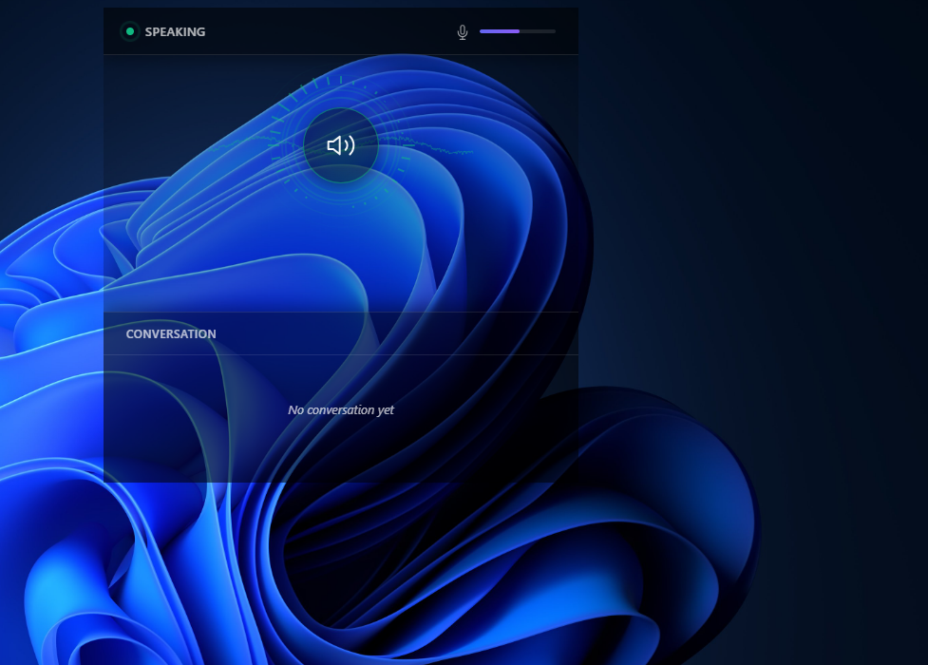Image resolution: width=928 pixels, height=665 pixels.
Task: Adjust the purple microphone level slider
Action: tap(518, 31)
